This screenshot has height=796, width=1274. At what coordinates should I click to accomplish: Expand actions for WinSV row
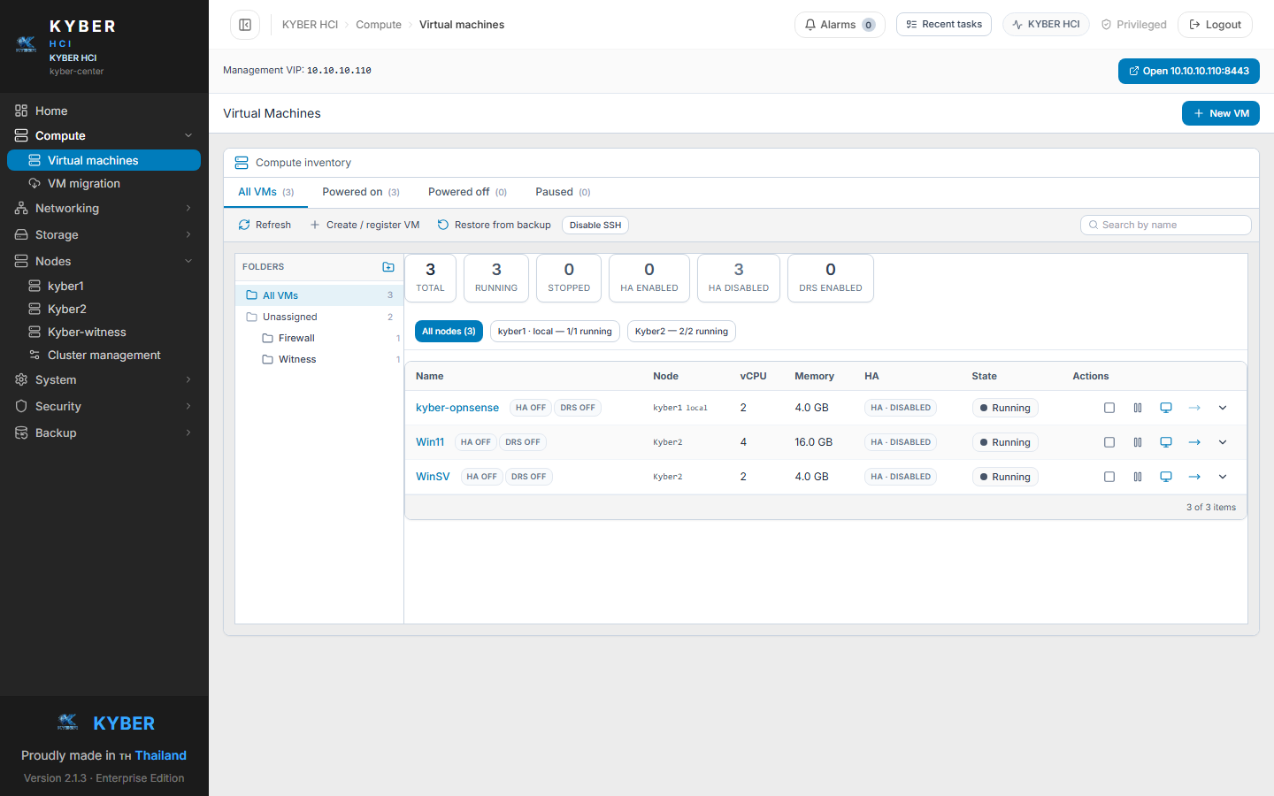point(1223,477)
